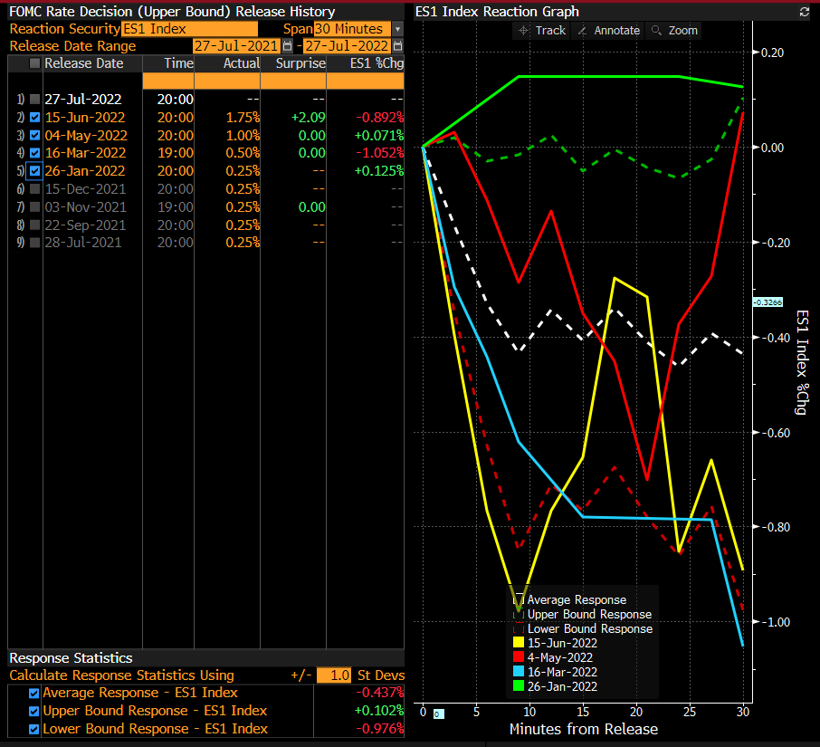Click yellow 15-Jun-2022 legend swatch
This screenshot has width=820, height=747.
(518, 643)
